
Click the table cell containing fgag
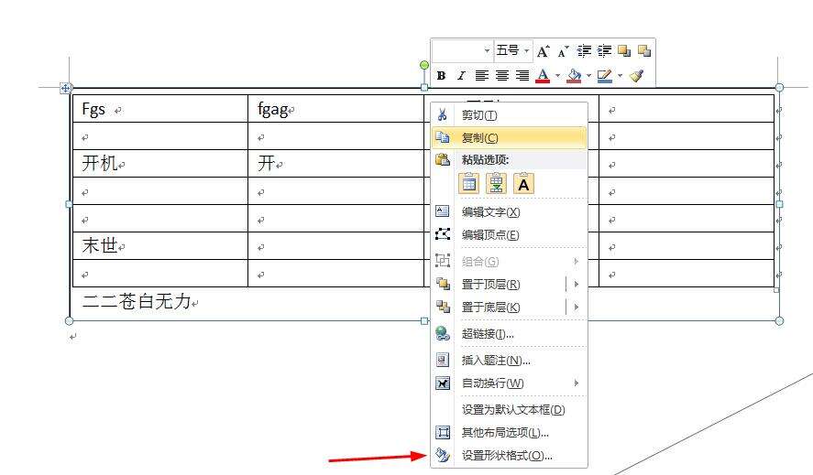(336, 108)
